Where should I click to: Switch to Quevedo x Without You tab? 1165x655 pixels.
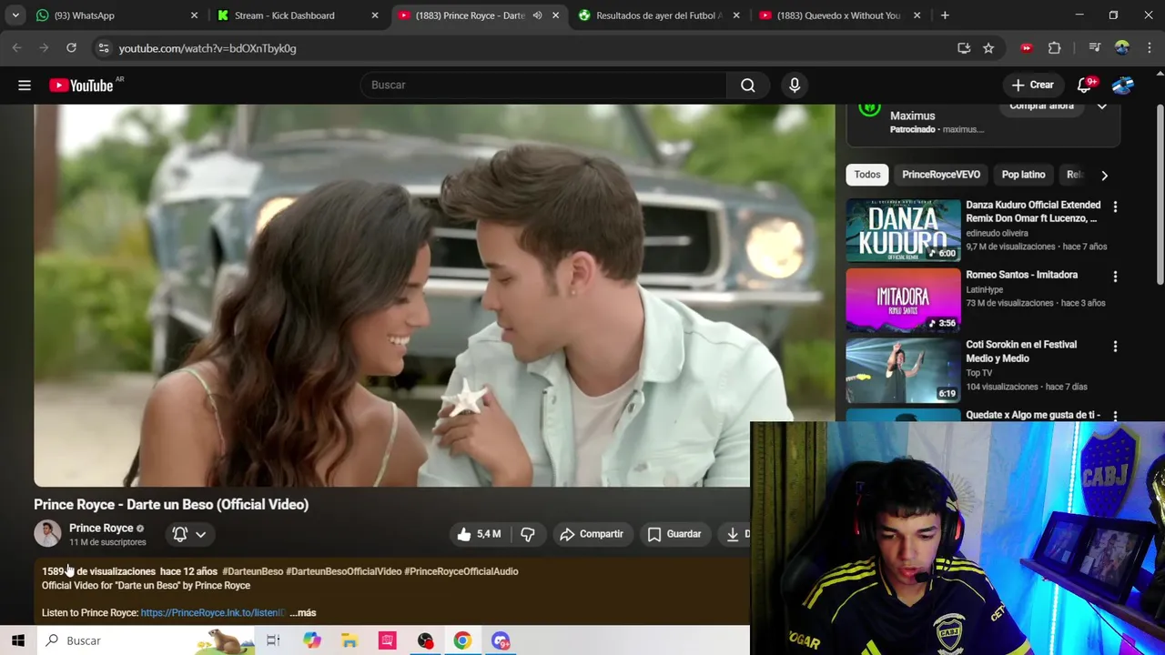pos(839,15)
